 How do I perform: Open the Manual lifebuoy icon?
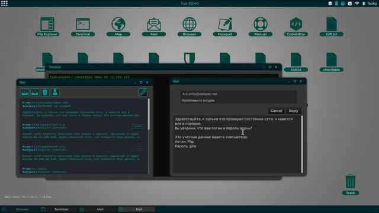[261, 27]
